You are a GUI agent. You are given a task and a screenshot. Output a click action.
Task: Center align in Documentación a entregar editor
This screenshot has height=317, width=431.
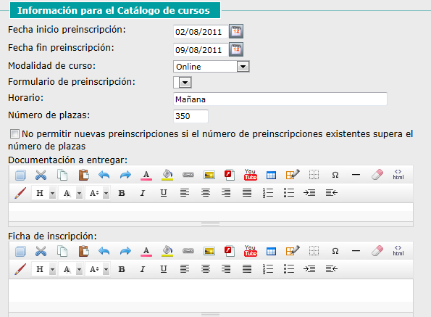(206, 193)
